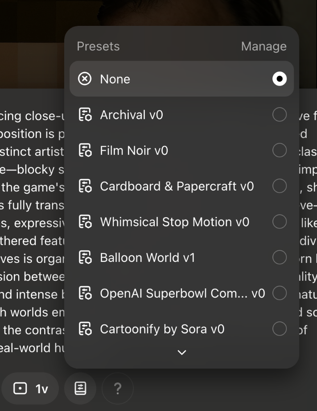This screenshot has height=411, width=317.
Task: Open the 1v video settings control
Action: (29, 388)
